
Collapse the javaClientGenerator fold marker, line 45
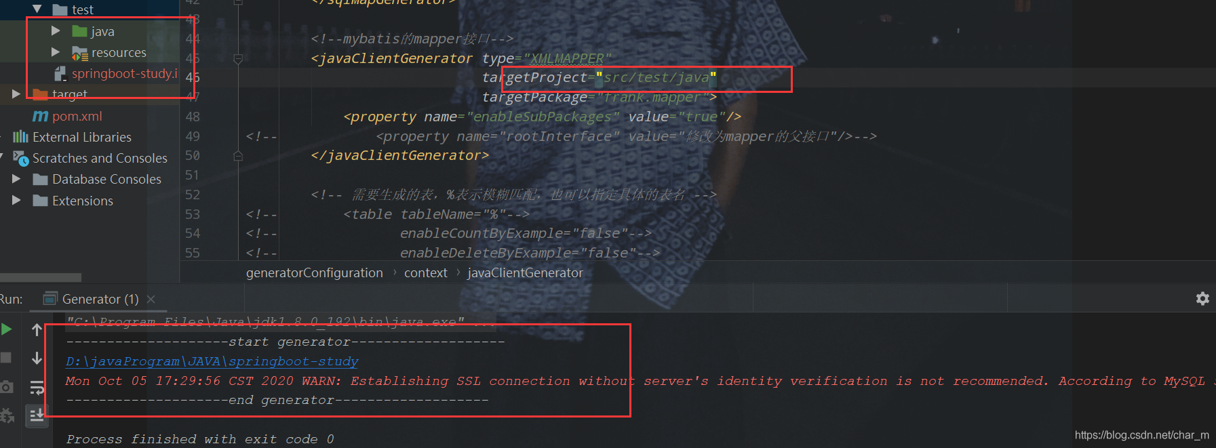tap(238, 59)
